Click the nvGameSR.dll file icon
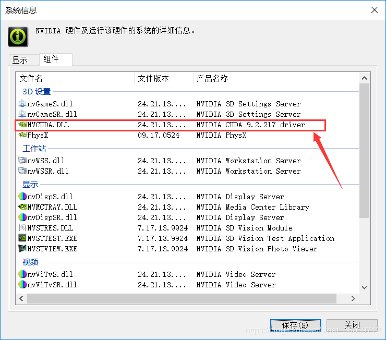Viewport: 386px width, 340px height. tap(22, 114)
